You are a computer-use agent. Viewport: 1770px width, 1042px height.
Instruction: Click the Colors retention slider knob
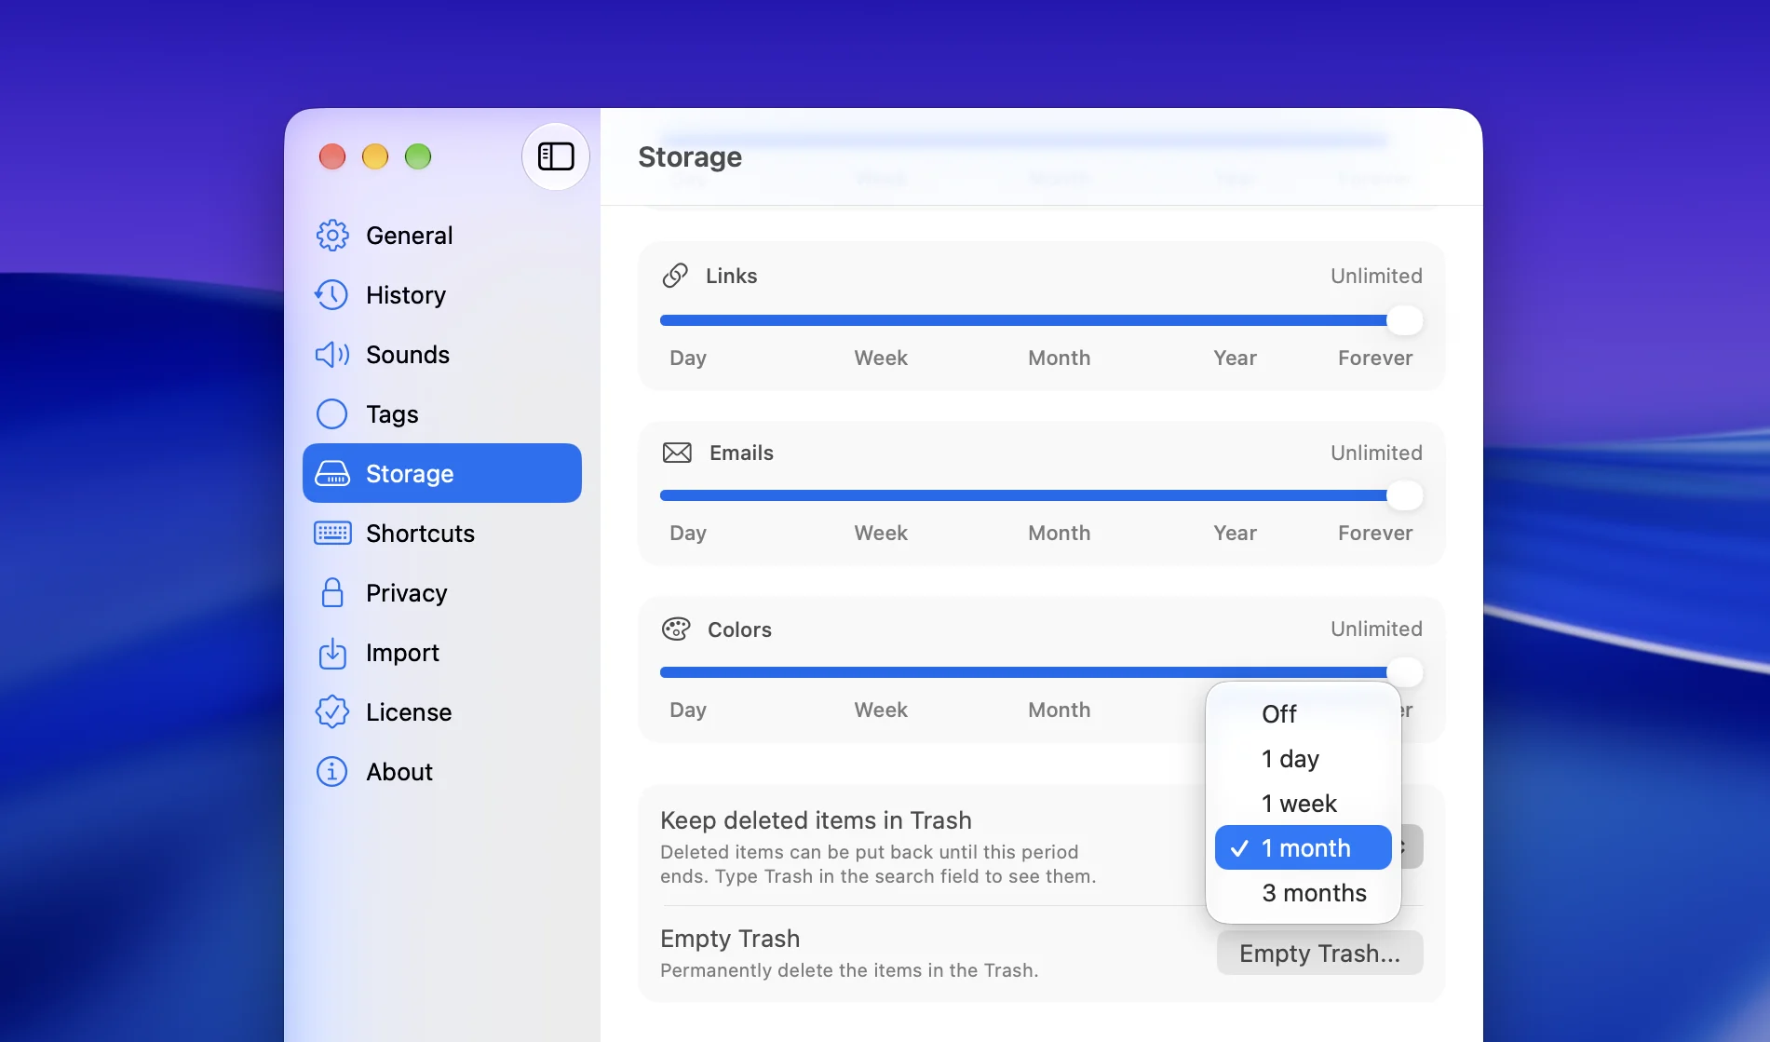(1405, 671)
